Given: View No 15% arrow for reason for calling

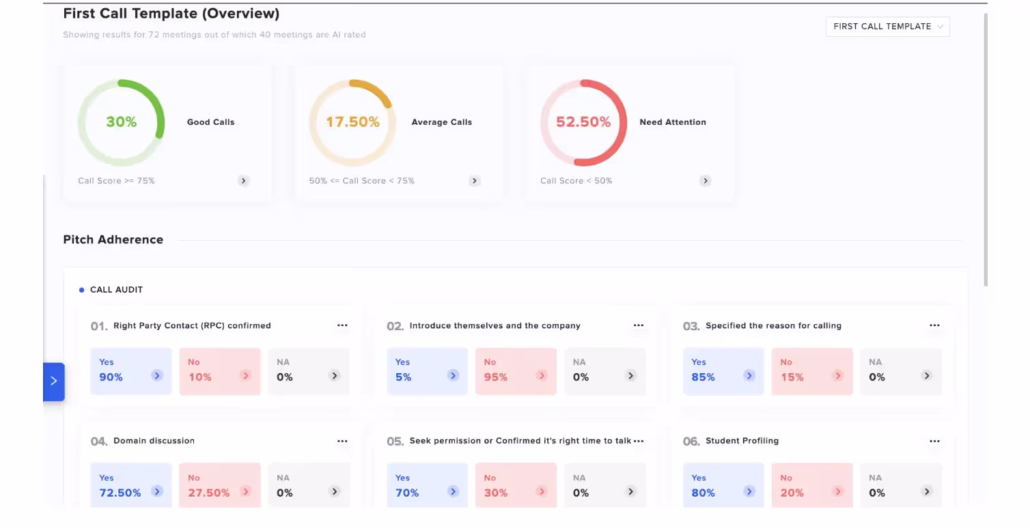Looking at the screenshot, I should pyautogui.click(x=838, y=375).
